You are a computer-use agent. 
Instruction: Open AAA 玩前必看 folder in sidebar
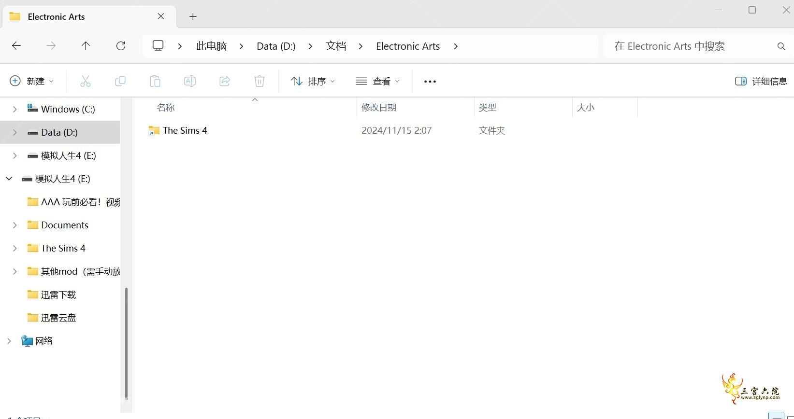73,202
